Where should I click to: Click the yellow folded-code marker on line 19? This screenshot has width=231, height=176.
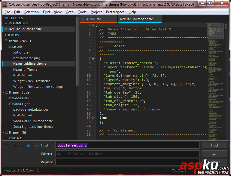(105, 118)
